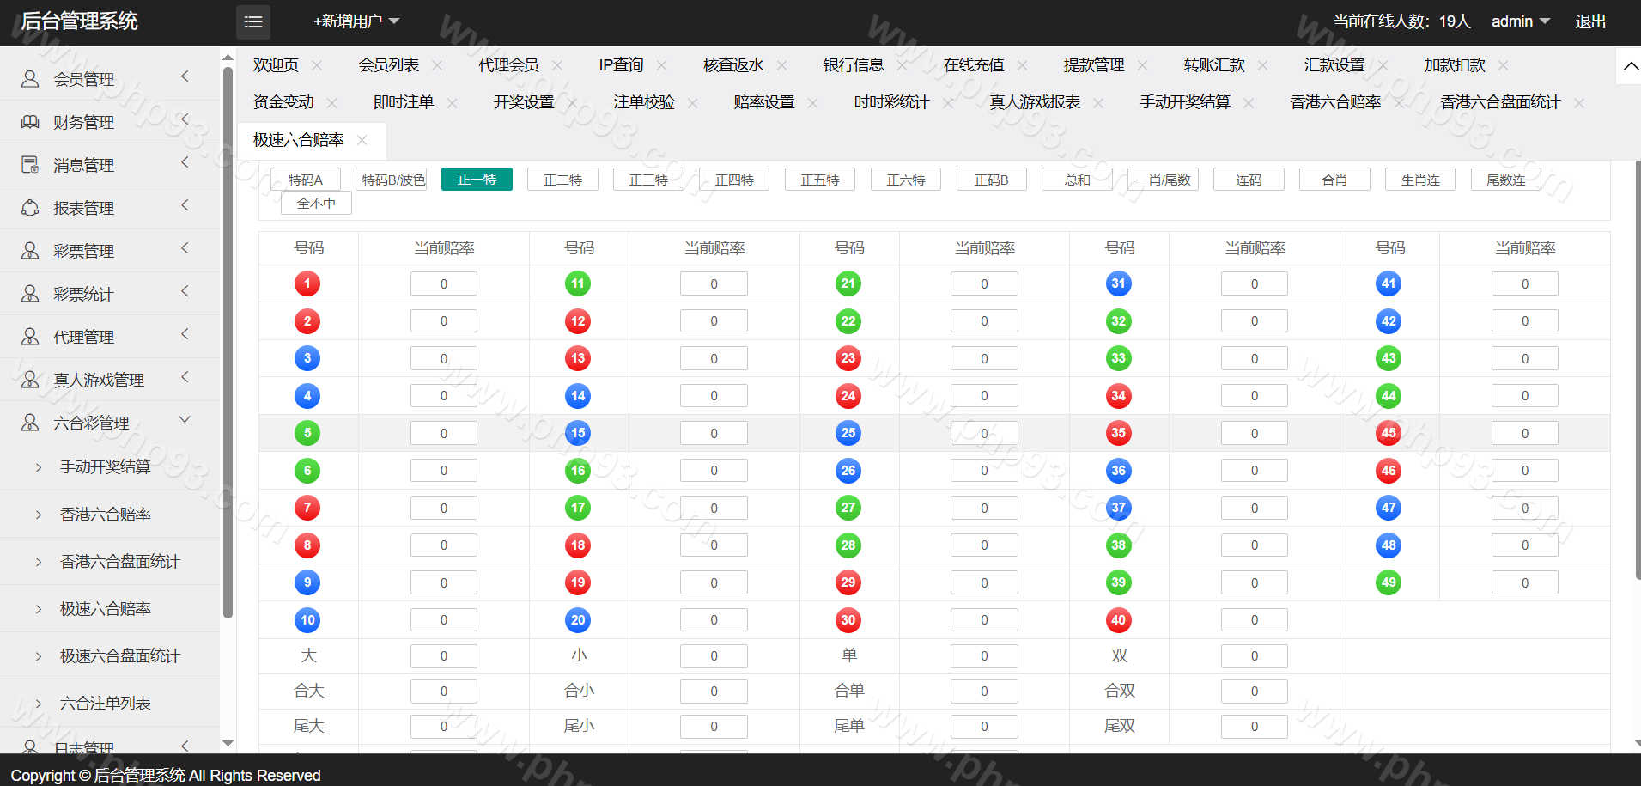Select the 特码A play type button
The height and width of the screenshot is (786, 1641).
[x=306, y=180]
